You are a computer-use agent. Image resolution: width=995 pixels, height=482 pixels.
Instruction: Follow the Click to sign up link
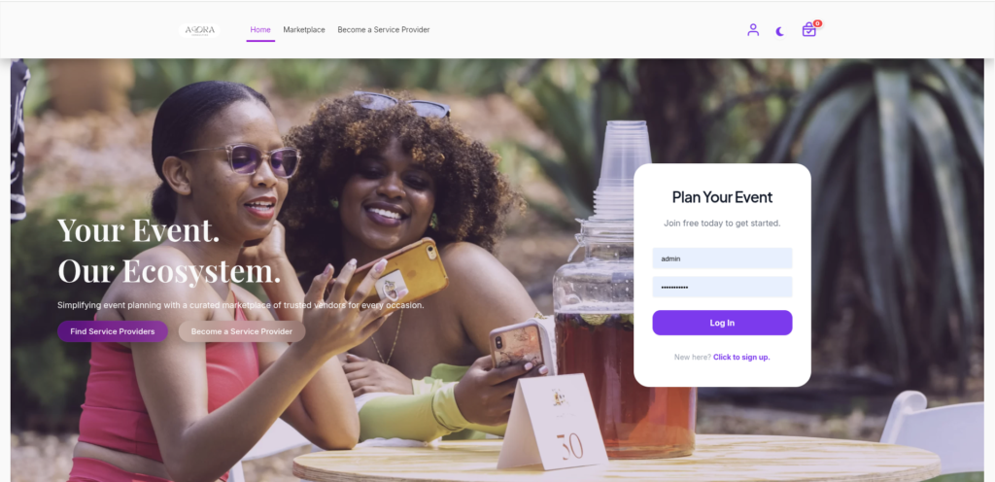[x=741, y=357]
